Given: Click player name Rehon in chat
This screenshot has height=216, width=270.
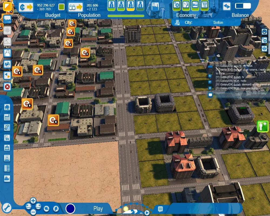Looking at the screenshot, I should tap(237, 70).
